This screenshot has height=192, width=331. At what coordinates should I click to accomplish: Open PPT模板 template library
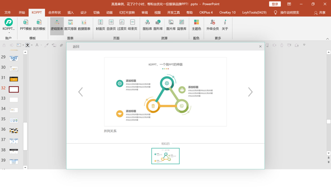point(26,25)
